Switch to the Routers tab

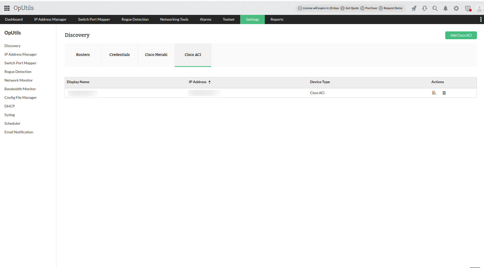pyautogui.click(x=83, y=55)
